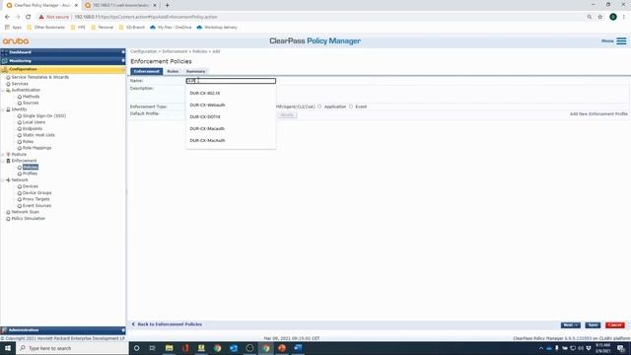The height and width of the screenshot is (355, 631).
Task: Open Word from the taskbar
Action: 298,348
